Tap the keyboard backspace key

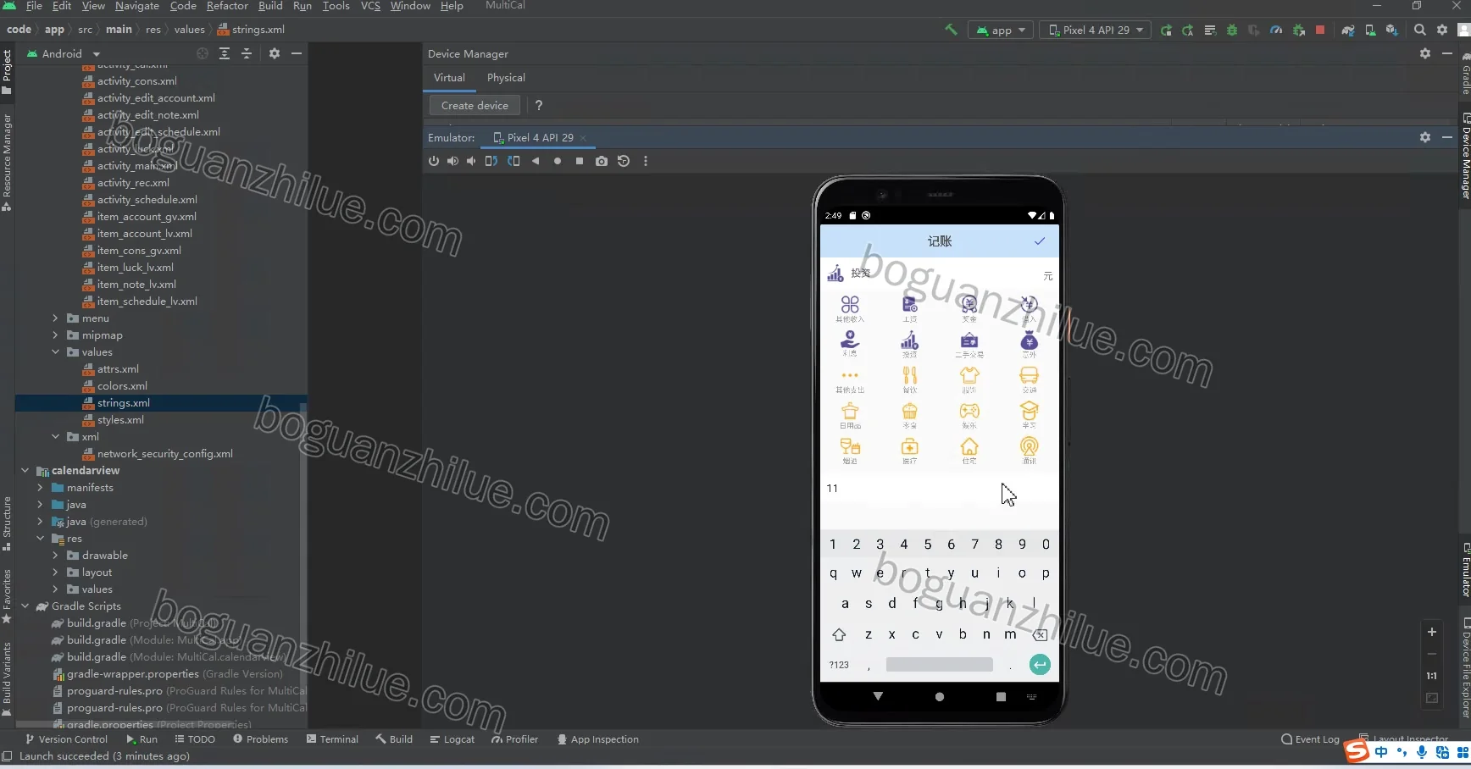pos(1041,634)
